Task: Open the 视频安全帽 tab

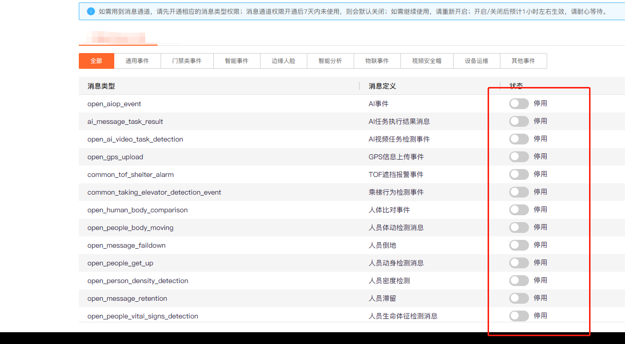Action: 427,61
